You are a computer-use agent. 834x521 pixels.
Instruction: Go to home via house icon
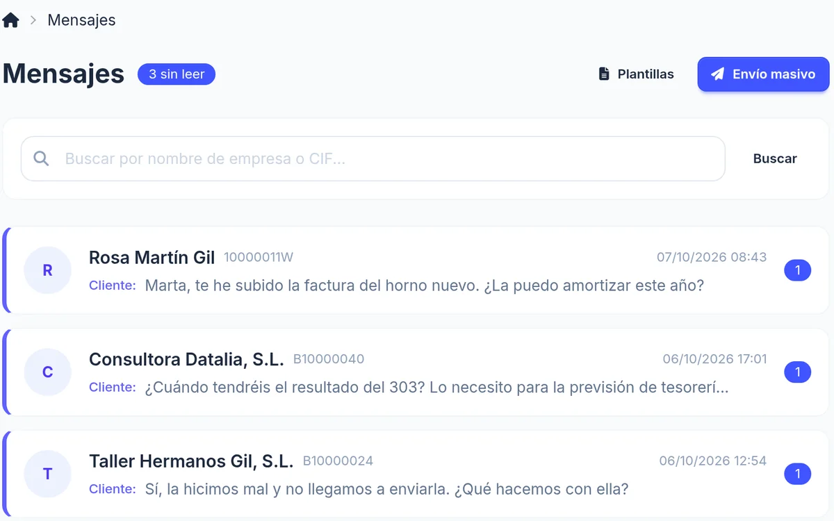(10, 20)
